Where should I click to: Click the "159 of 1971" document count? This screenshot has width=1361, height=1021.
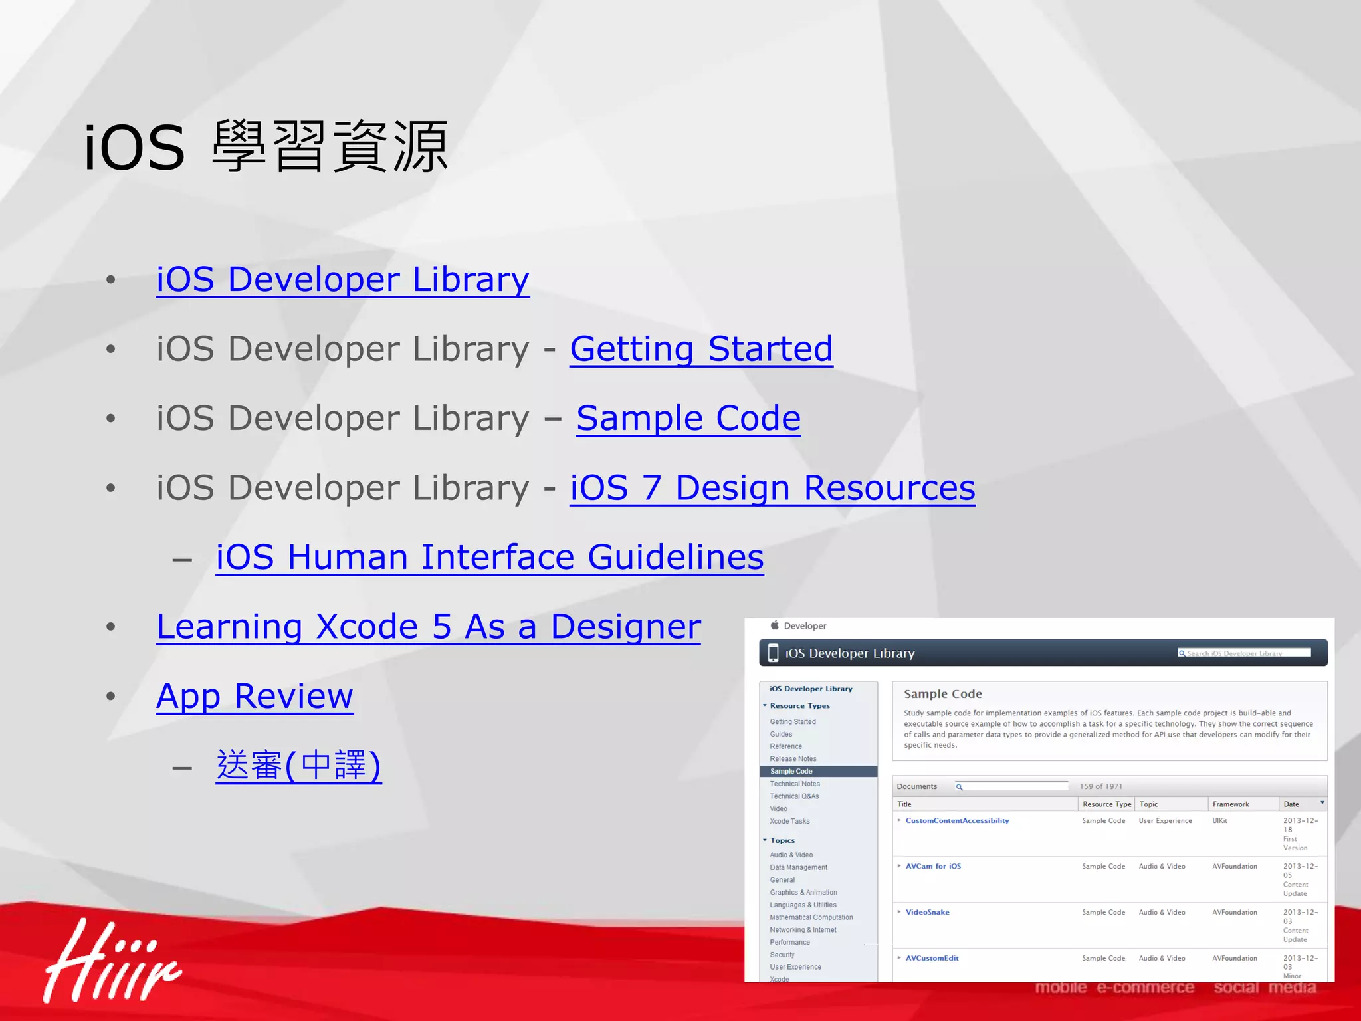coord(1100,787)
